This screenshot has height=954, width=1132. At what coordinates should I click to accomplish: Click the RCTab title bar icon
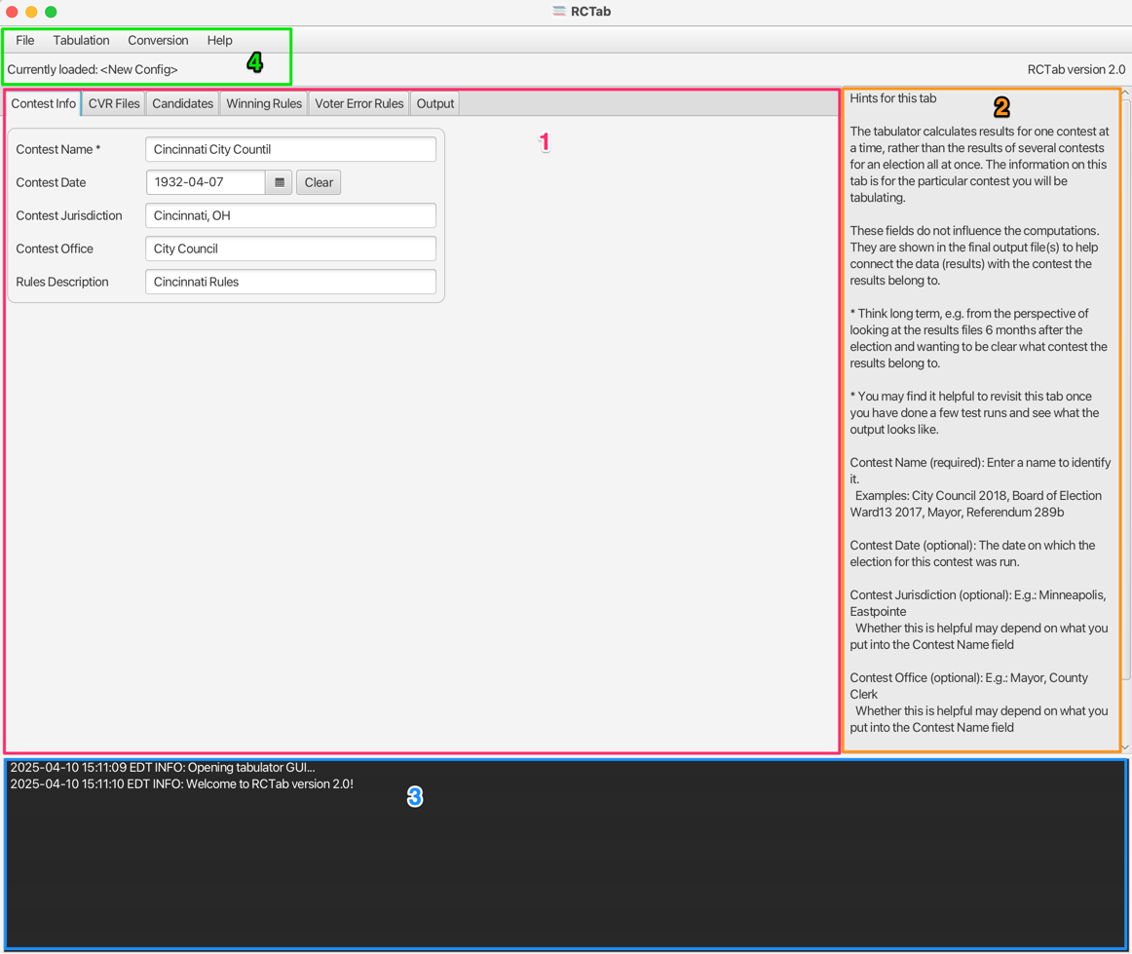coord(559,12)
